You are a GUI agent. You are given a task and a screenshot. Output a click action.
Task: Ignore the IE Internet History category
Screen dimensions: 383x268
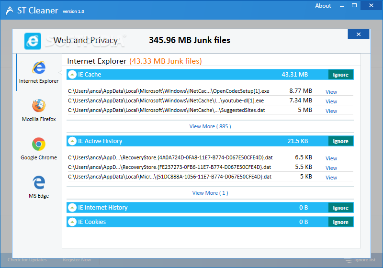340,208
